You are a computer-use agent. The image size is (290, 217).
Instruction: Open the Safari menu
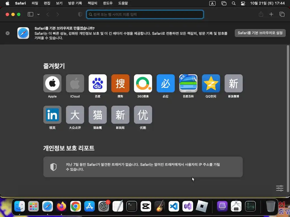[20, 3]
